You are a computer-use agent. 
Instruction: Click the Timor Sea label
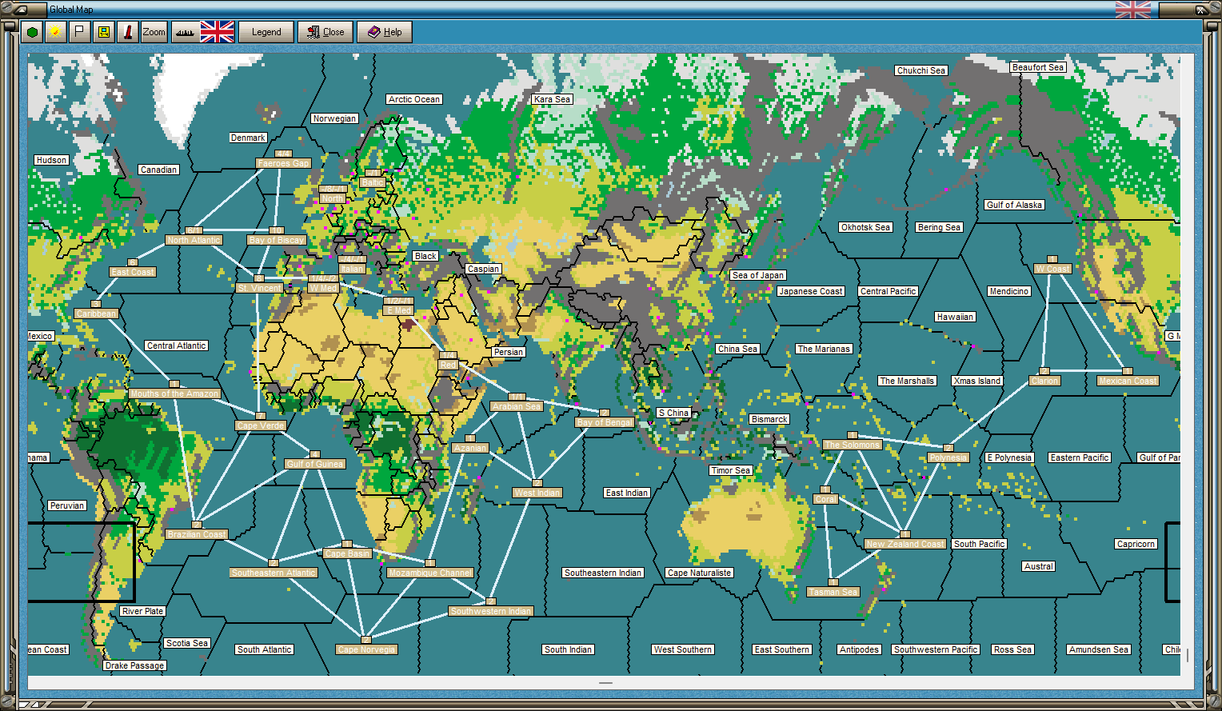click(731, 470)
